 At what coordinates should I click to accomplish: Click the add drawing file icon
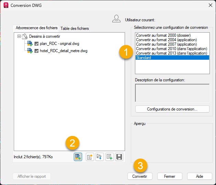[x=78, y=157]
